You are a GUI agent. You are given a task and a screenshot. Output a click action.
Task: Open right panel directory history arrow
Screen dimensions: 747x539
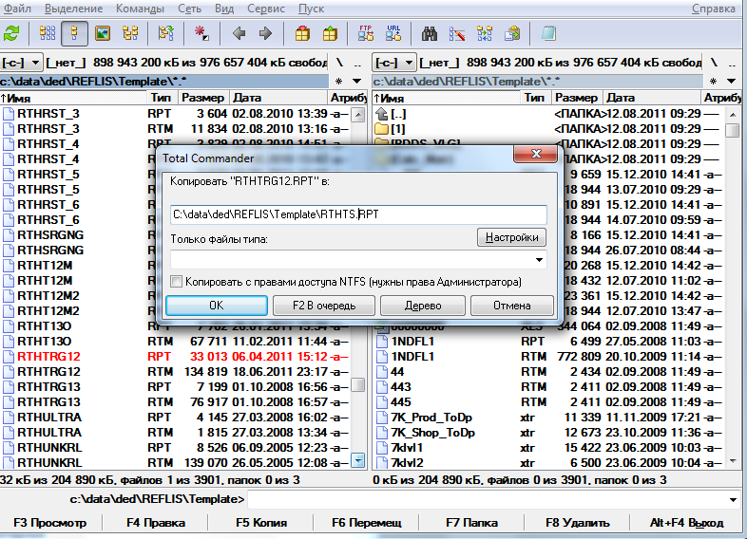tap(731, 82)
